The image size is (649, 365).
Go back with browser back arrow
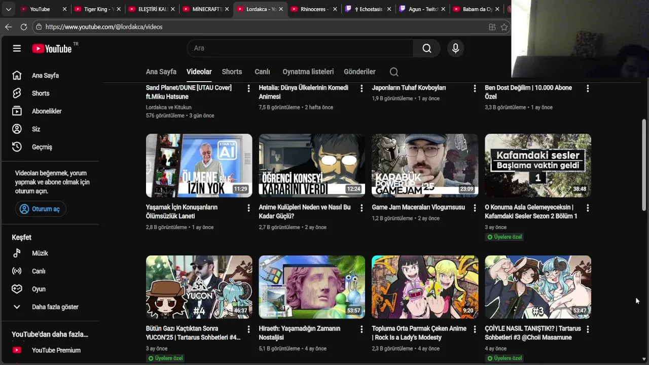click(x=9, y=27)
